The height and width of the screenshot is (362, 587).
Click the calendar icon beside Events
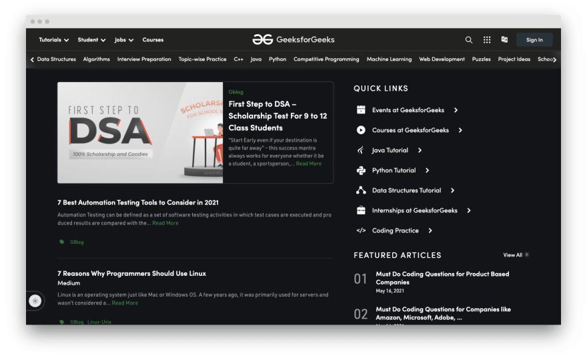pyautogui.click(x=361, y=110)
